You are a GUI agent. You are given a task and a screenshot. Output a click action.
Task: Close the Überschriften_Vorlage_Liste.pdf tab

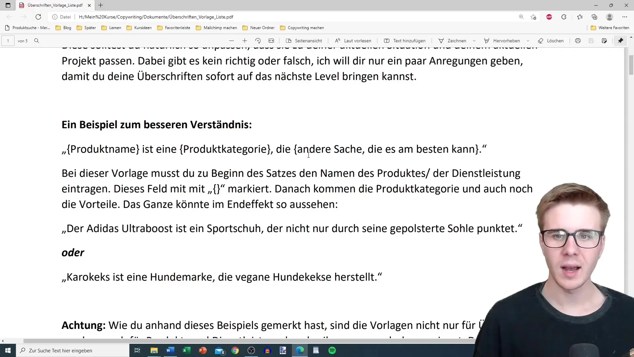tap(89, 5)
